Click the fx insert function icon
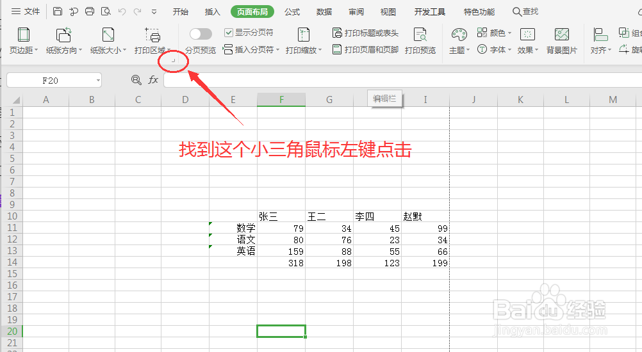 pos(153,80)
